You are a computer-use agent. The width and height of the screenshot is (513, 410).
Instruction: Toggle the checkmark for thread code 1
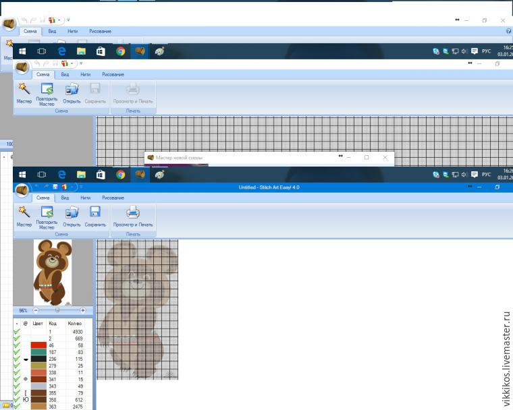[17, 332]
